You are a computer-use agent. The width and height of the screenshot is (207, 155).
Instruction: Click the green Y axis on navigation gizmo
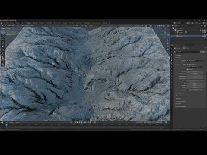pyautogui.click(x=168, y=35)
